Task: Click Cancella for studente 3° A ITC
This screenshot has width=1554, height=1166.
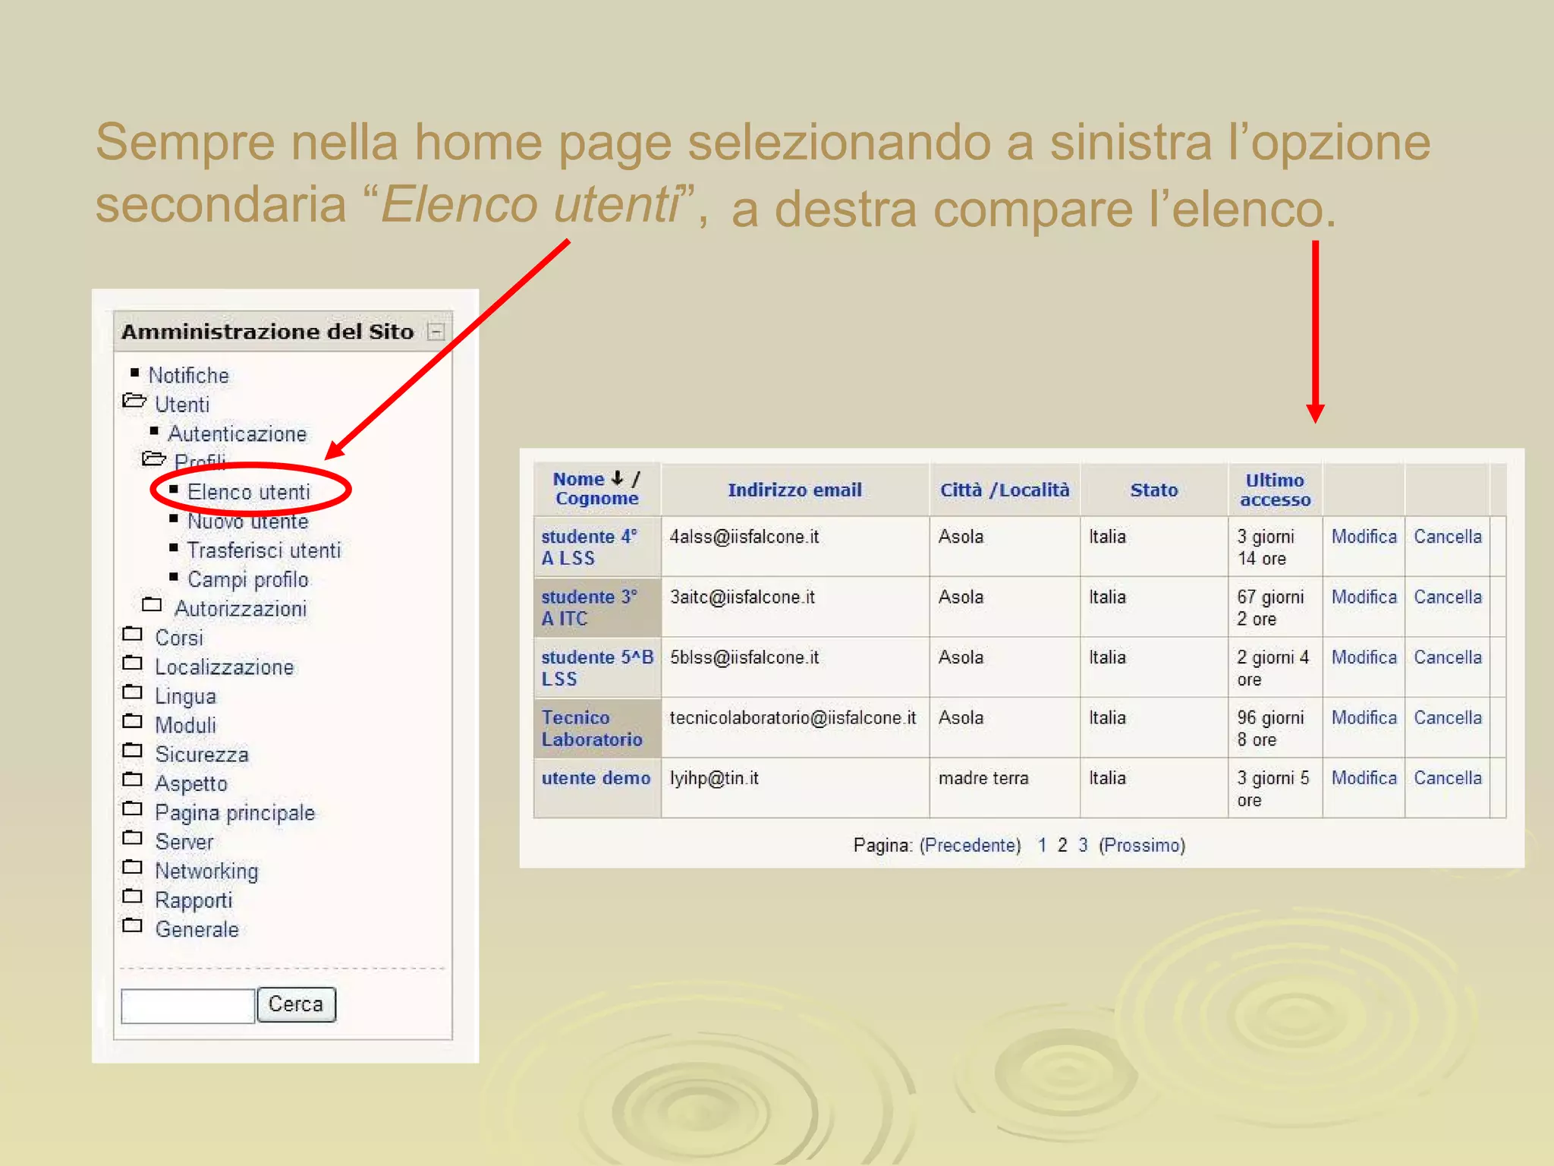Action: pos(1447,597)
